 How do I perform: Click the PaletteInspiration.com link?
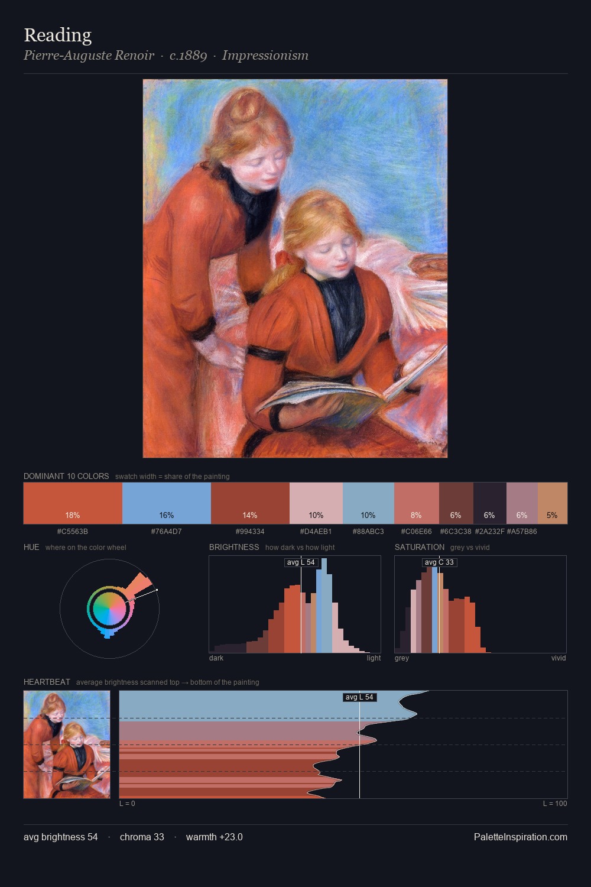[521, 837]
